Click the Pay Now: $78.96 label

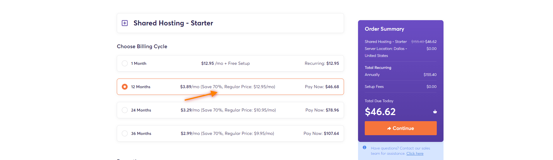tap(322, 110)
